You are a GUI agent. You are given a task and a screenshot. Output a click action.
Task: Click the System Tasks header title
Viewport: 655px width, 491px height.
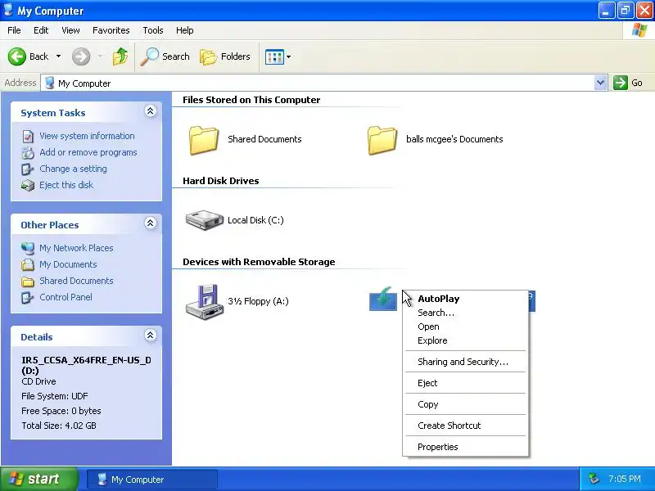[53, 113]
